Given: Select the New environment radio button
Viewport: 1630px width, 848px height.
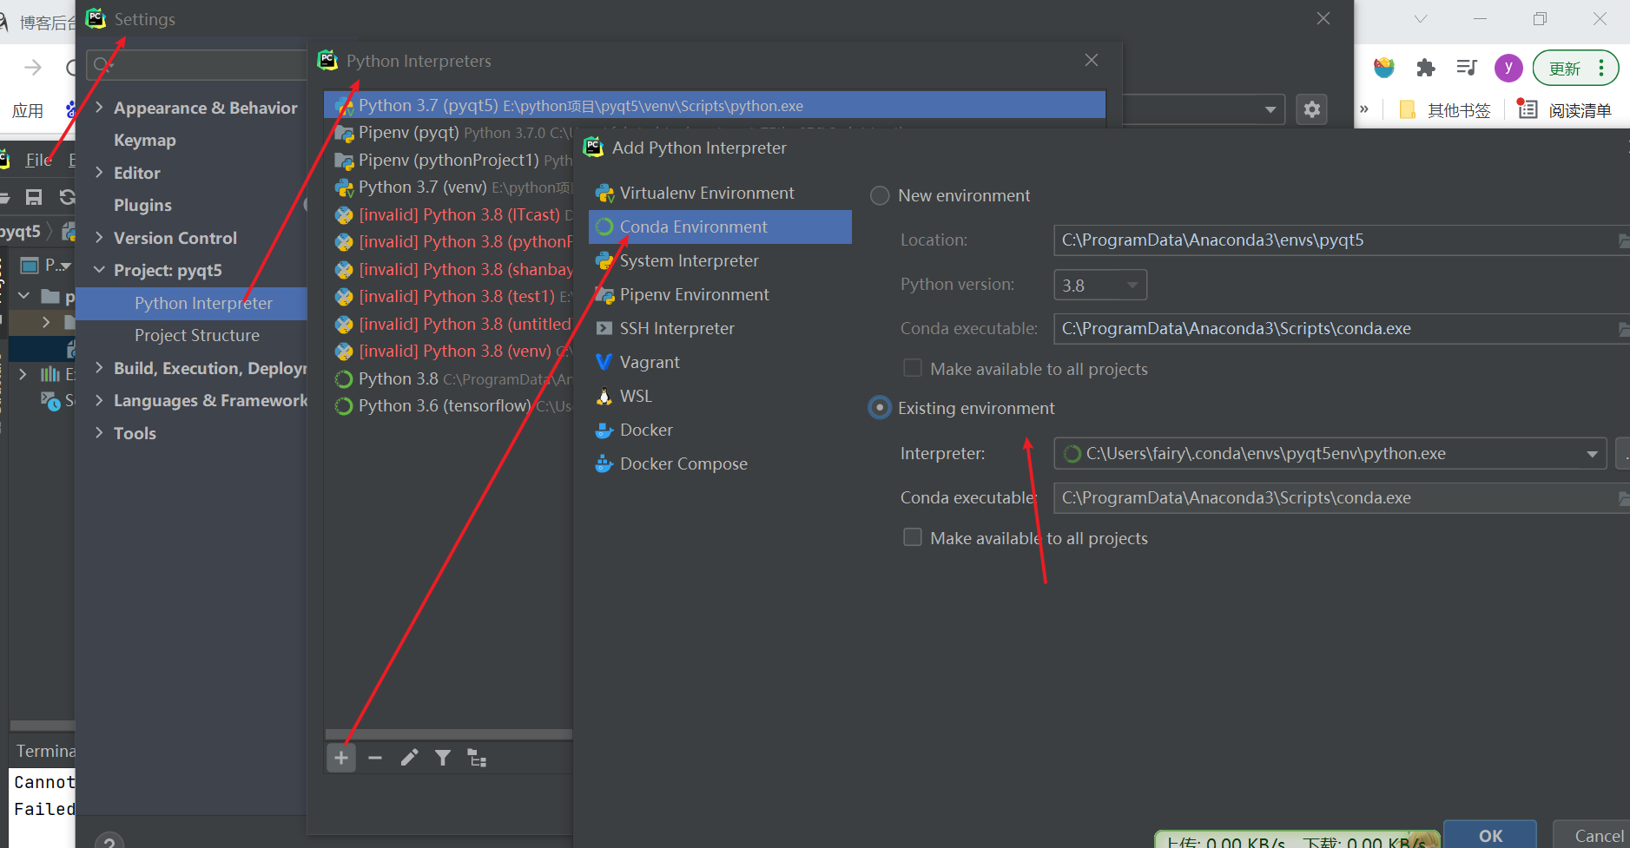Looking at the screenshot, I should point(880,196).
